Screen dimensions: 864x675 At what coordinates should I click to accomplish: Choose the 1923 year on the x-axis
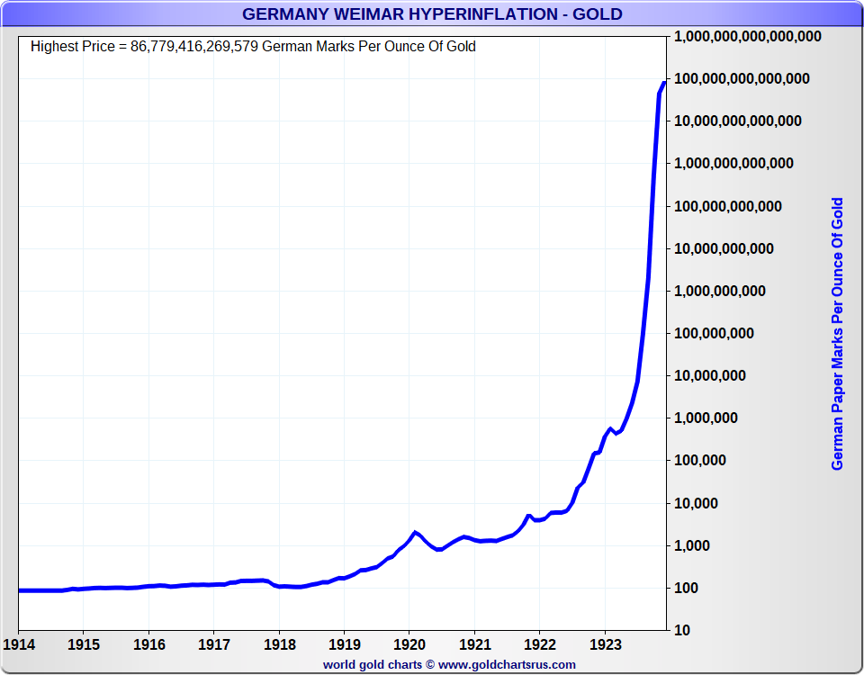pos(605,644)
